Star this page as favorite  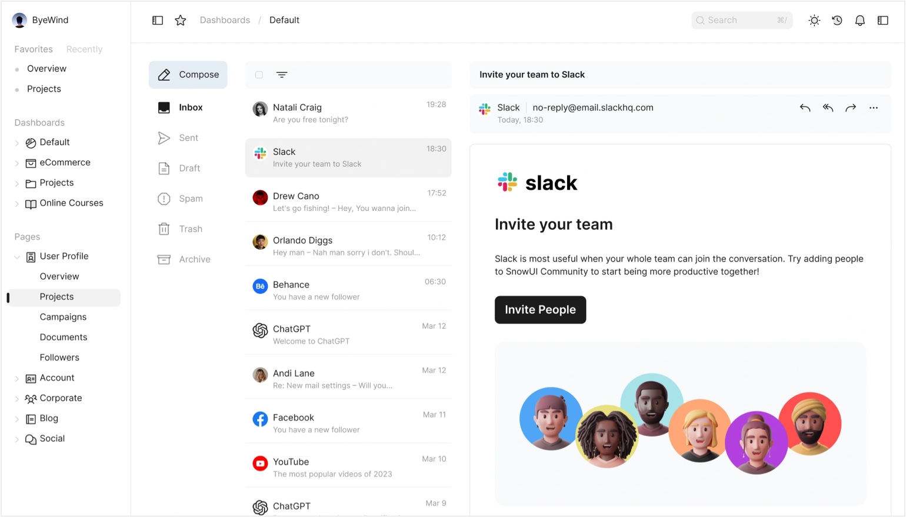(181, 20)
